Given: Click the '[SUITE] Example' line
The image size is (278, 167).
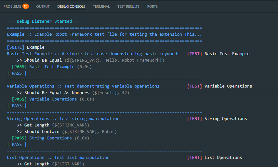Looking at the screenshot, I should pos(26,47).
